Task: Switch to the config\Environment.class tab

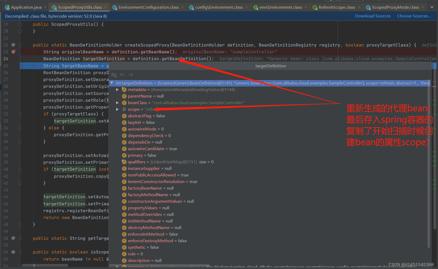Action: point(219,7)
